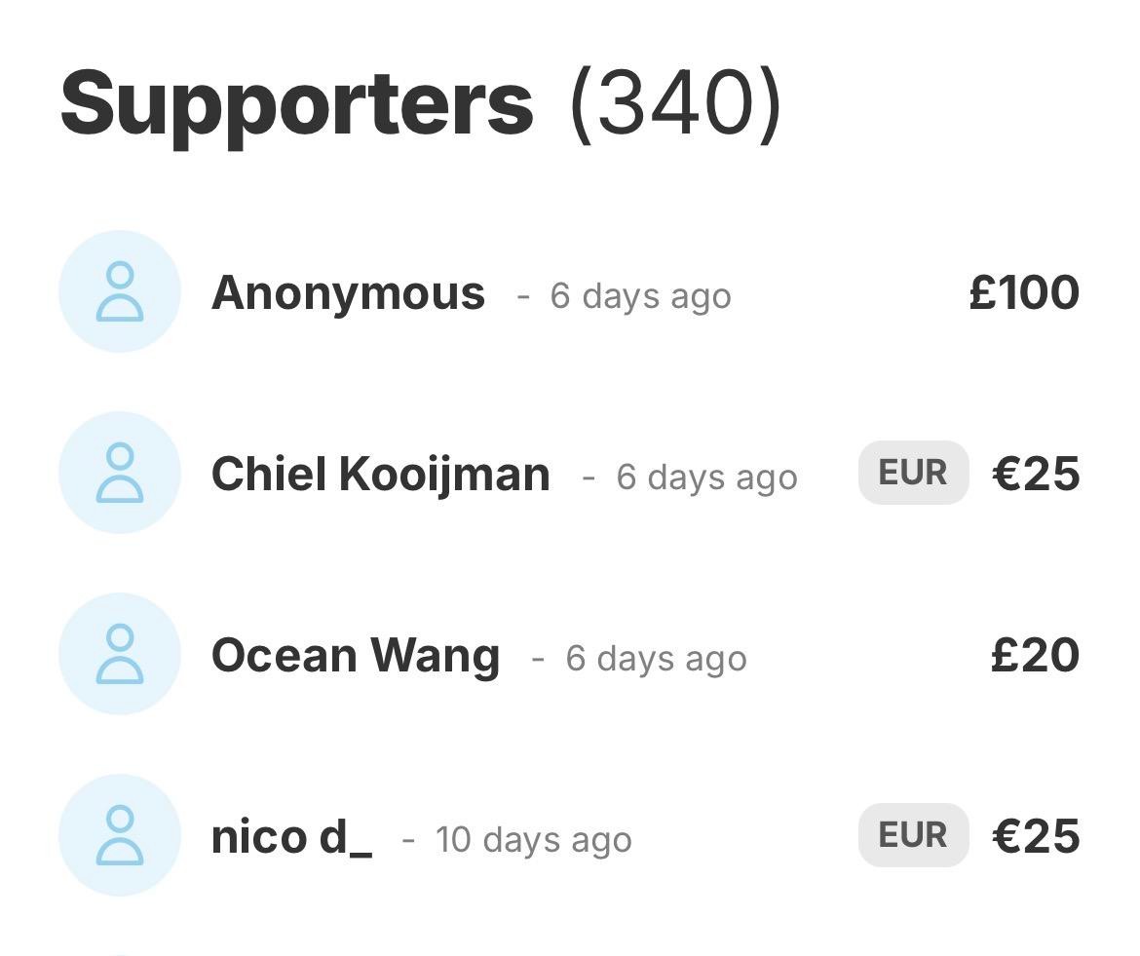Click the EUR badge beside nico d_'s donation
The width and height of the screenshot is (1140, 956).
pos(913,835)
